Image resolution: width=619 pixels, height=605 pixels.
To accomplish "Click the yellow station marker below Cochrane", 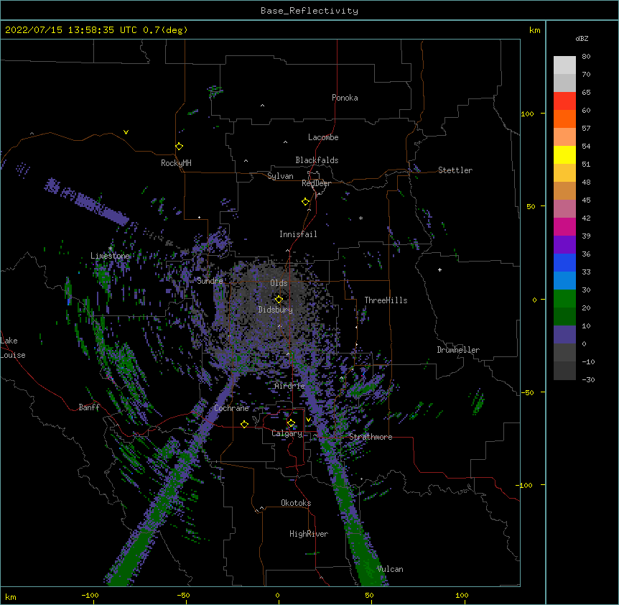I will pyautogui.click(x=244, y=424).
